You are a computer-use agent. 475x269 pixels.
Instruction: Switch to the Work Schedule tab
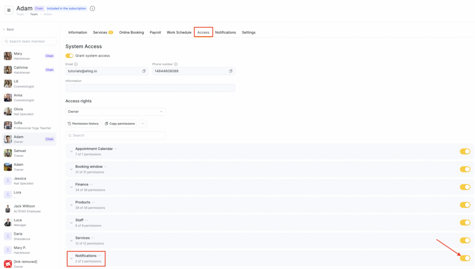[x=179, y=32]
